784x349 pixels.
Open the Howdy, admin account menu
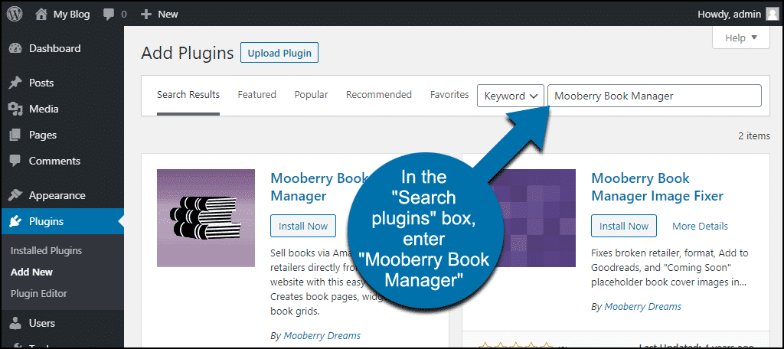coord(737,15)
